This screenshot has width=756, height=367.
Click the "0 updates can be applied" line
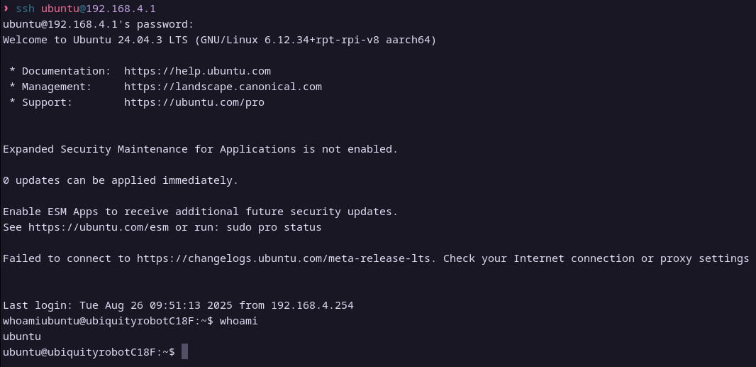coord(121,180)
